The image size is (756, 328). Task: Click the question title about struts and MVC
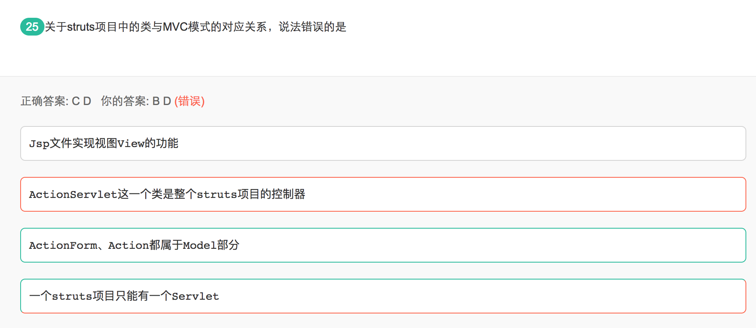tap(195, 27)
